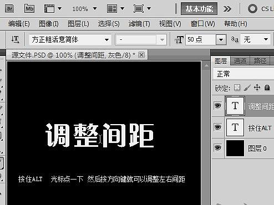
Task: Show more workspaces double-arrow button
Action: point(227,9)
